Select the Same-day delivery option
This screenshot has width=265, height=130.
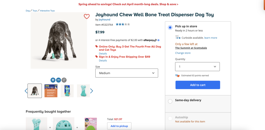point(170,101)
